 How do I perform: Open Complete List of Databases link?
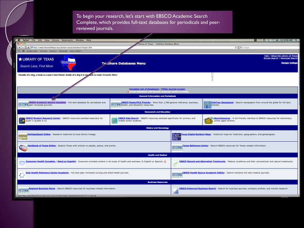pos(144,89)
